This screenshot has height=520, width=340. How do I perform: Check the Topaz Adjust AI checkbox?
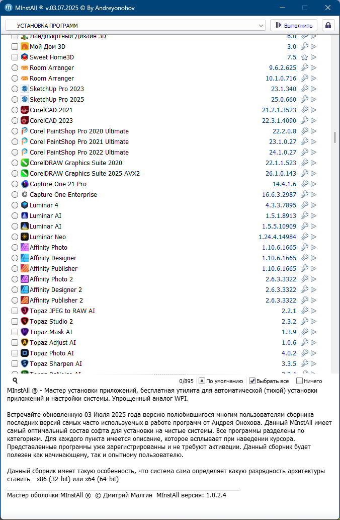pyautogui.click(x=15, y=342)
